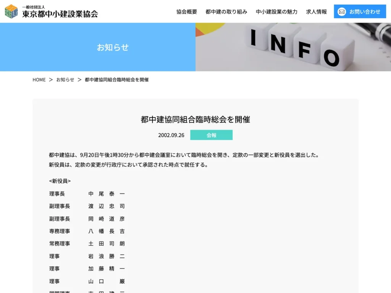Viewport: 391px width, 293px height.
Task: Click the name 岩浪勝二
Action: [107, 256]
